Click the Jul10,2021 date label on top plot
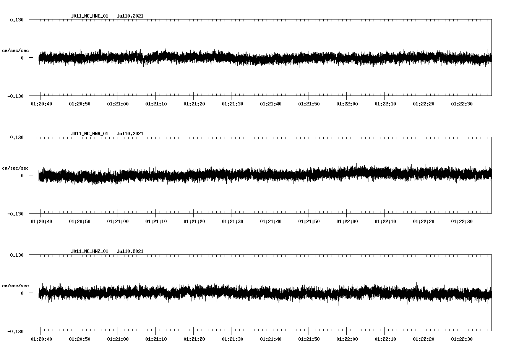This screenshot has height=353, width=519. click(x=130, y=16)
